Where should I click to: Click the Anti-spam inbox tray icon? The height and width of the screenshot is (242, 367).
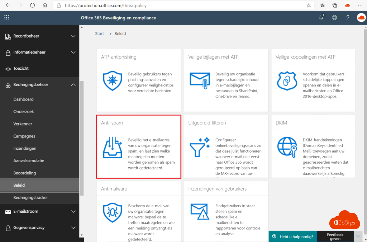tap(112, 147)
